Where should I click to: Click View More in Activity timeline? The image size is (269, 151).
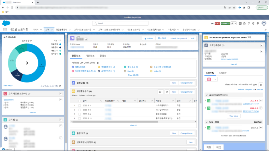click(x=234, y=116)
